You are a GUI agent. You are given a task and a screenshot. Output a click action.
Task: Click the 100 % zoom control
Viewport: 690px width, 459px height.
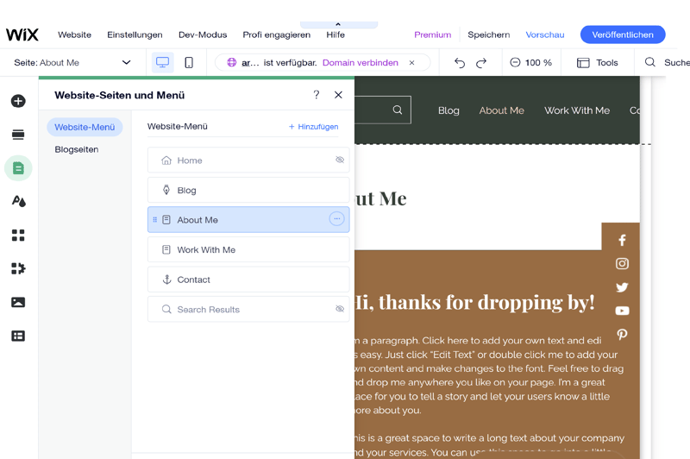pyautogui.click(x=530, y=63)
